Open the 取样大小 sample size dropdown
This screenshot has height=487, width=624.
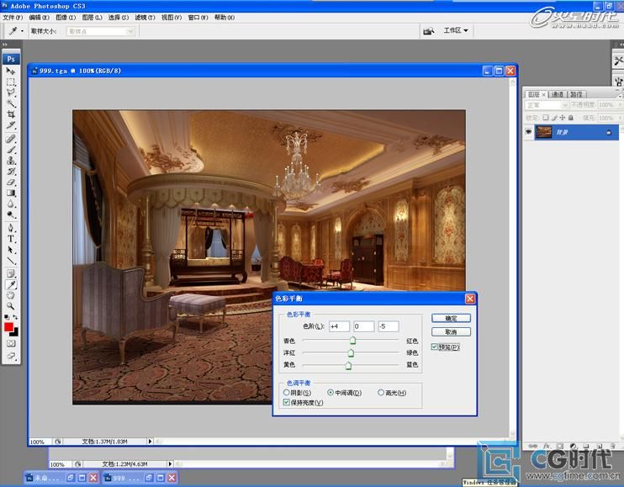point(101,31)
